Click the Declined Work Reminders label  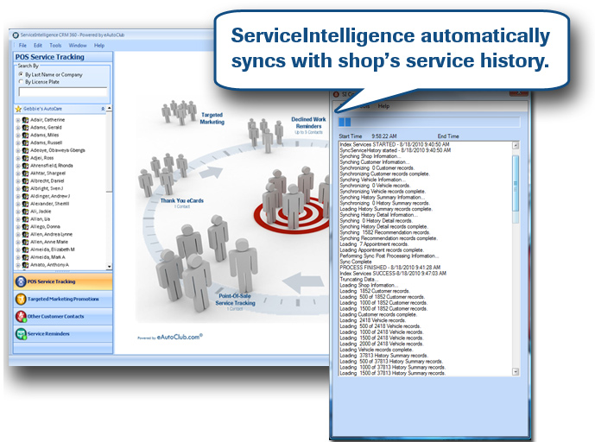coord(308,123)
